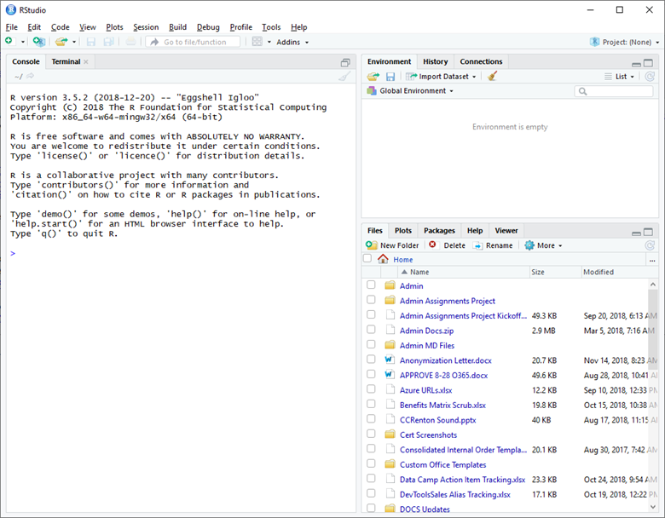Click the Home breadcrumb link
Image resolution: width=665 pixels, height=518 pixels.
(402, 259)
